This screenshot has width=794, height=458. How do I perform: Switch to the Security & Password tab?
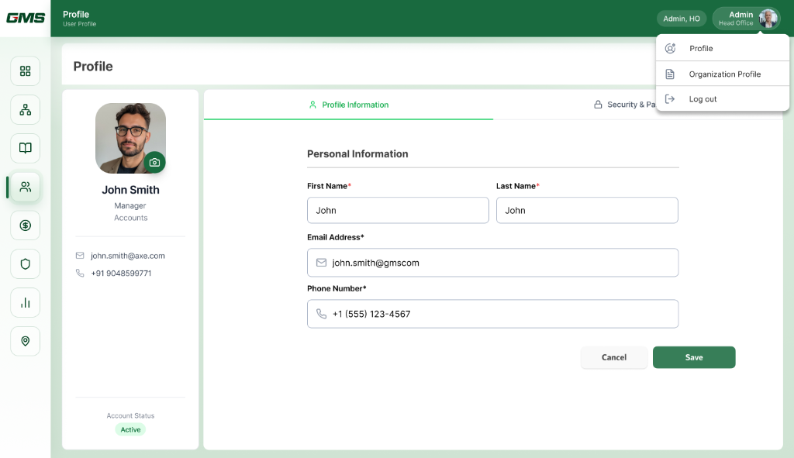point(625,105)
